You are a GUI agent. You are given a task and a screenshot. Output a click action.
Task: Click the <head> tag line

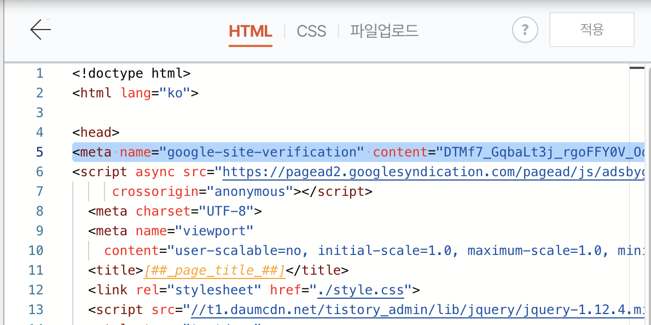click(96, 133)
